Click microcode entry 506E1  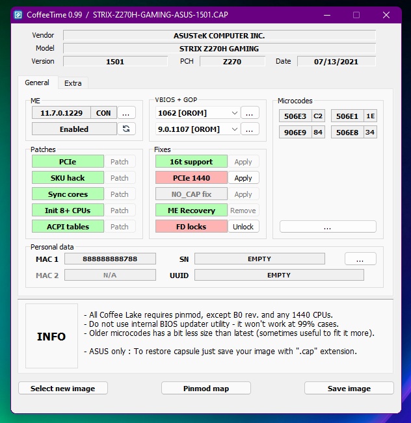[x=347, y=116]
